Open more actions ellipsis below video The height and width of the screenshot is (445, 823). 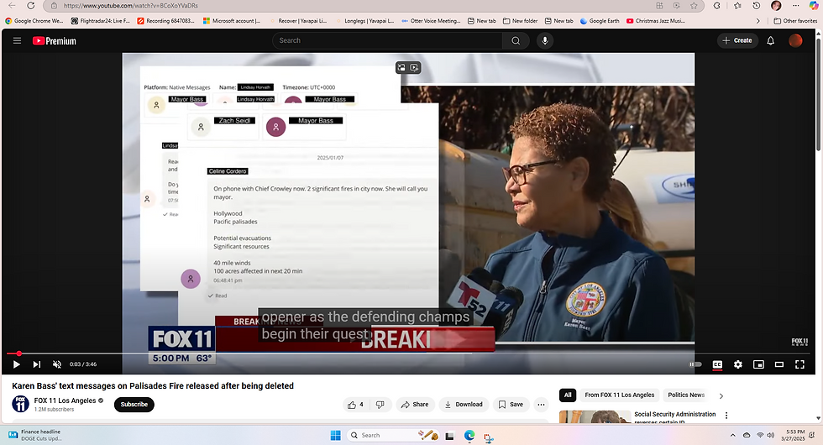541,405
